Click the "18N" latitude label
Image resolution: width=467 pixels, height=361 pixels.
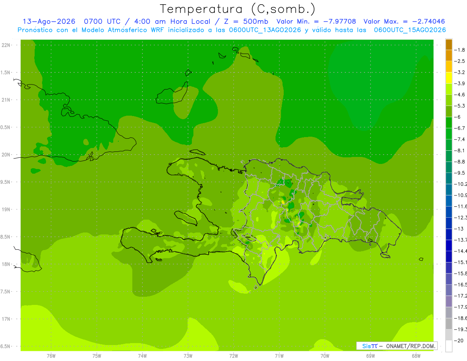[5, 264]
